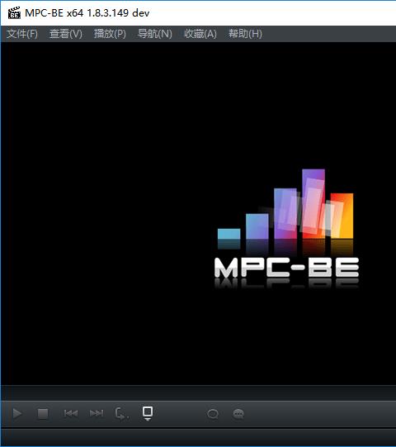Screen dimensions: 396x447
Task: Open the 文件(F) menu
Action: click(22, 34)
